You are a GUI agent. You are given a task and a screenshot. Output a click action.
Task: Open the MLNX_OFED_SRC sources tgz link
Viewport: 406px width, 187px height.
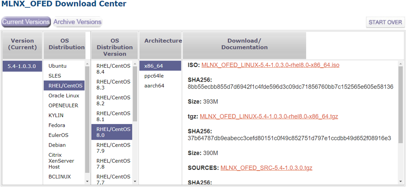(x=266, y=168)
